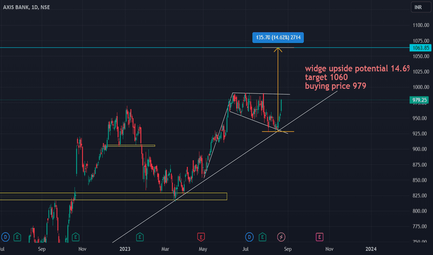Screen dimensions: 433x255
Task: Click blue D dividend marker near July 2023
Action: (x=249, y=237)
